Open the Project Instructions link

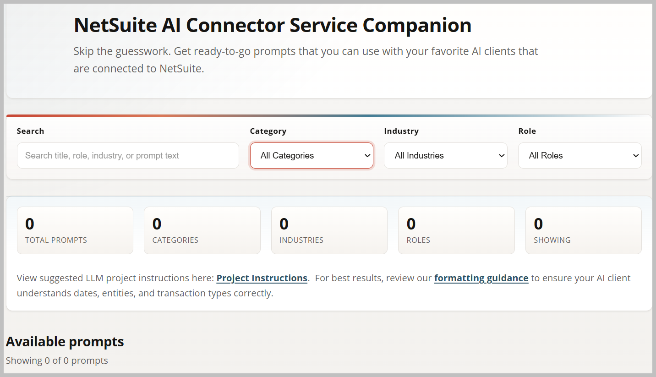(262, 278)
